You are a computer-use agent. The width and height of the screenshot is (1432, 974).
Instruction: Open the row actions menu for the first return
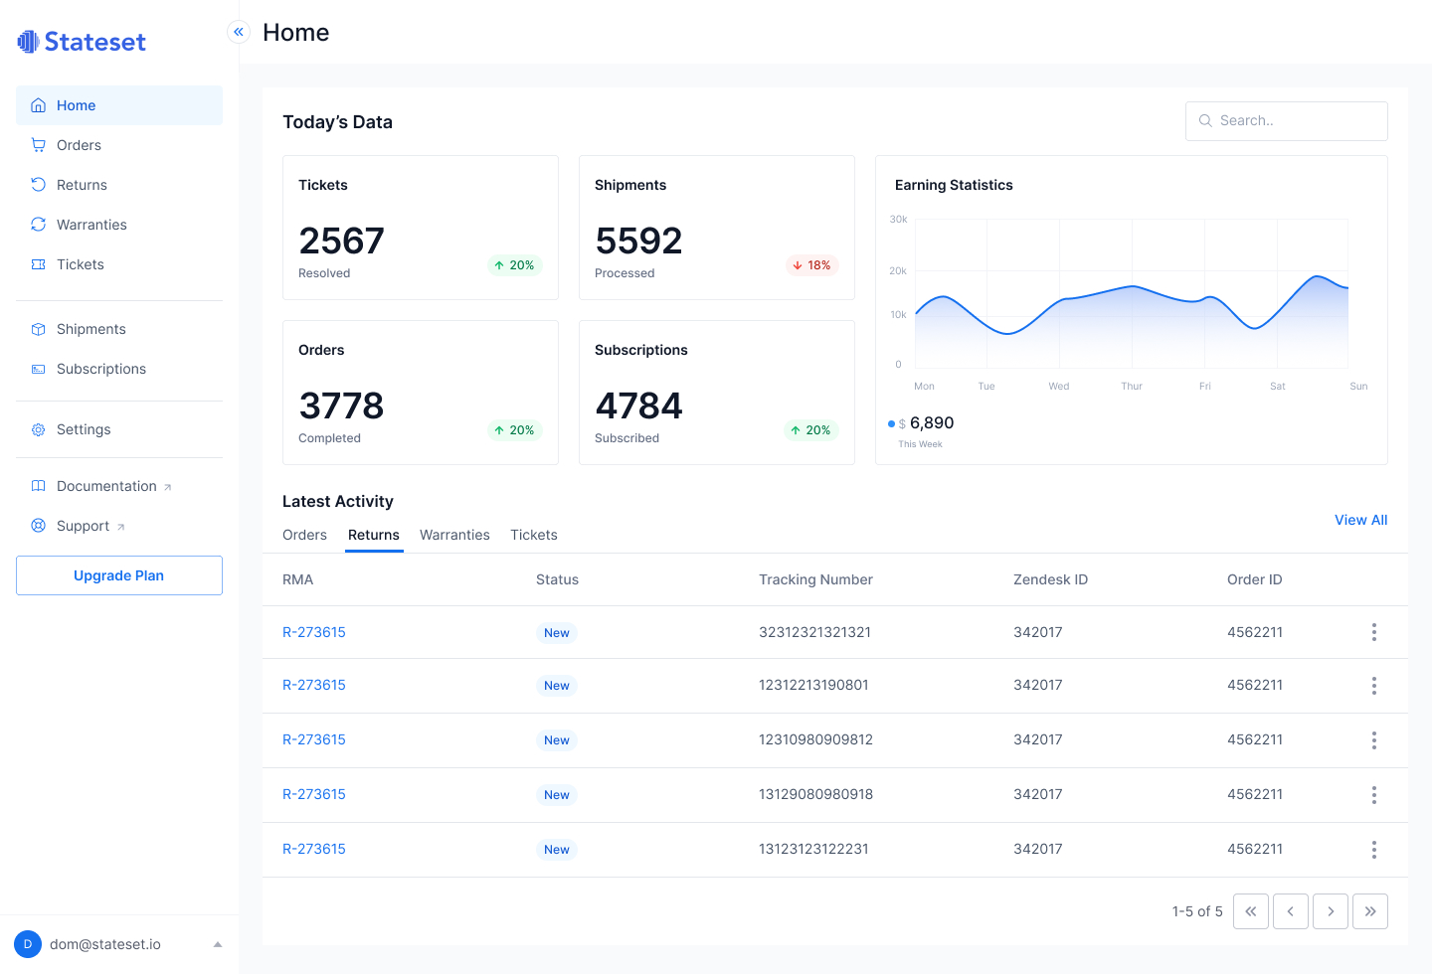pos(1373,632)
